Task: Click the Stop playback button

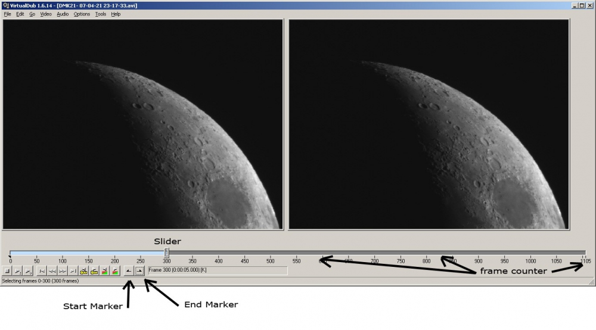Action: coord(8,271)
